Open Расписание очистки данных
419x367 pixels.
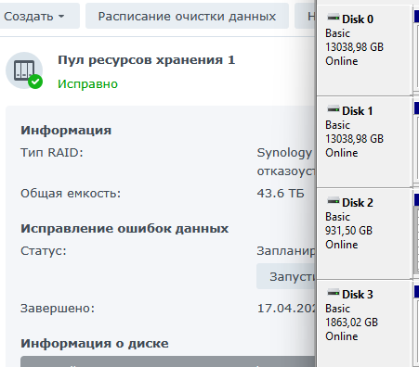(187, 16)
